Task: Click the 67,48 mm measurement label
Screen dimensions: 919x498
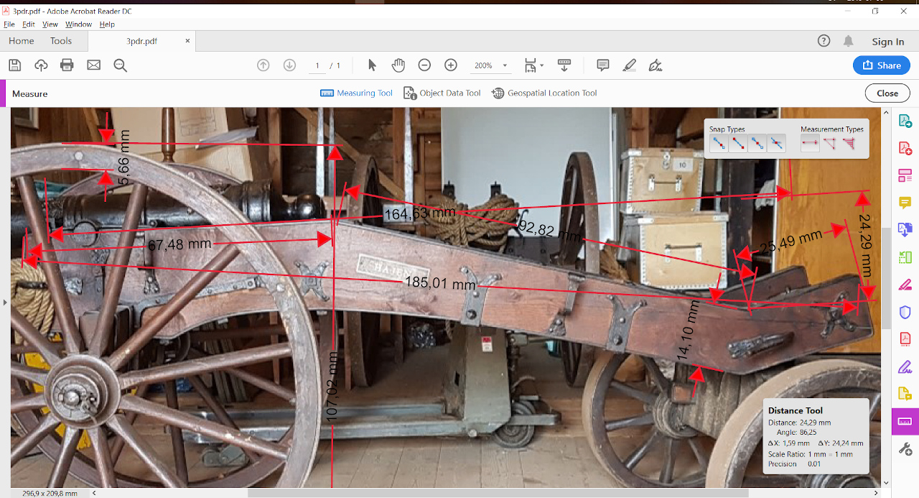Action: pyautogui.click(x=179, y=244)
